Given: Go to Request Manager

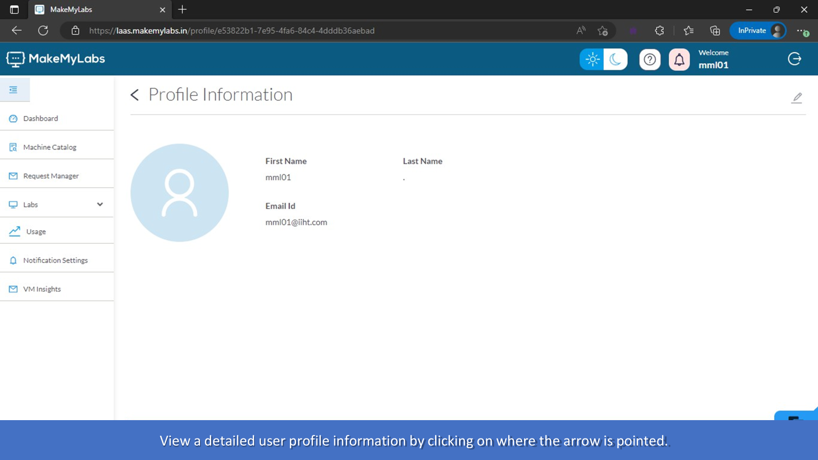Looking at the screenshot, I should click(x=51, y=176).
